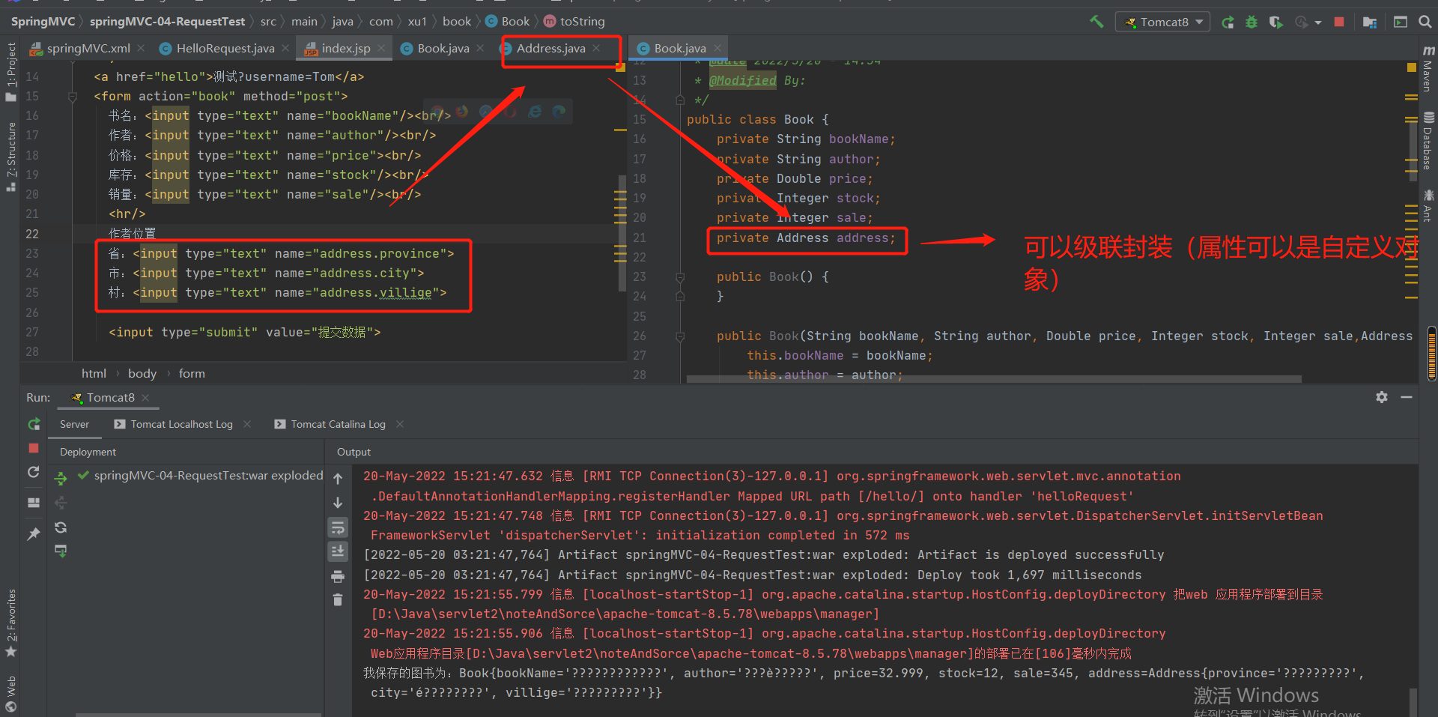Viewport: 1438px width, 717px height.
Task: Click the Print output icon
Action: tap(338, 576)
